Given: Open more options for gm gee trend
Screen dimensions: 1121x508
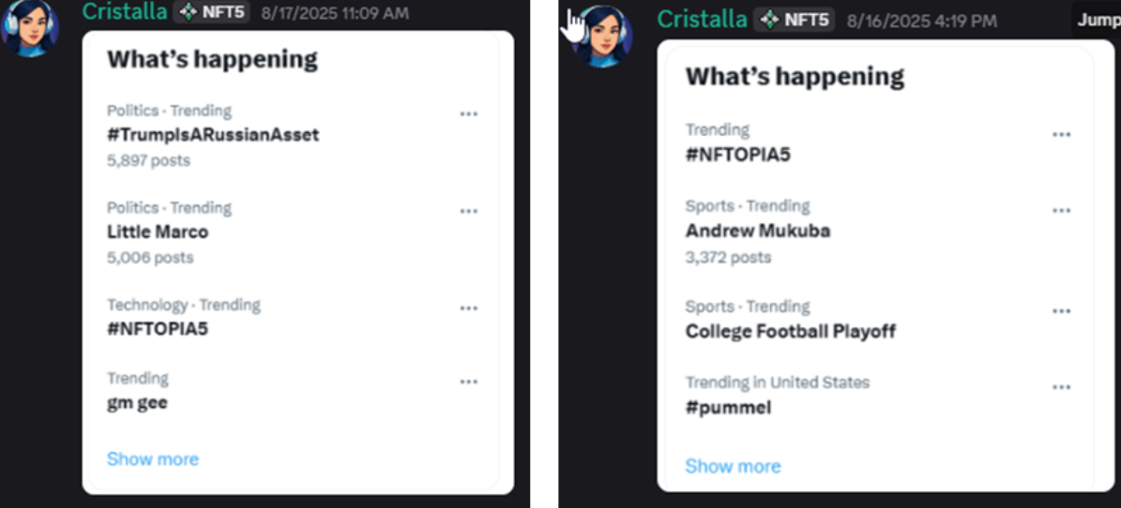Looking at the screenshot, I should coord(468,382).
